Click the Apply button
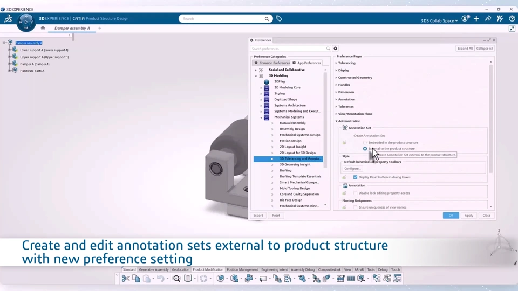518x291 pixels. pyautogui.click(x=469, y=216)
